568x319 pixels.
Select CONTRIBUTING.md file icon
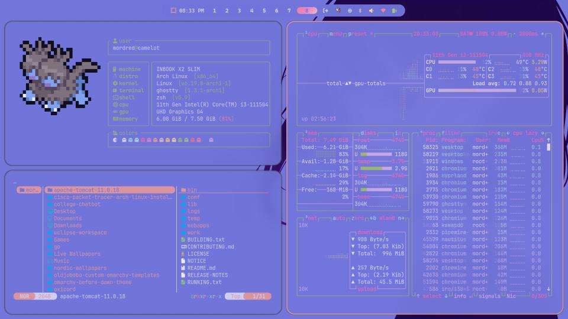[183, 247]
